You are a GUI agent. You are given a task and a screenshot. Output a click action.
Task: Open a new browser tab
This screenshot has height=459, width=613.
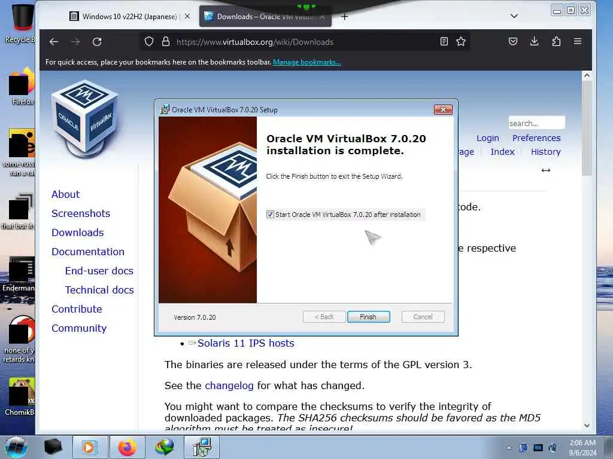[x=344, y=17]
